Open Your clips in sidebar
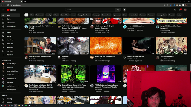 point(11,51)
